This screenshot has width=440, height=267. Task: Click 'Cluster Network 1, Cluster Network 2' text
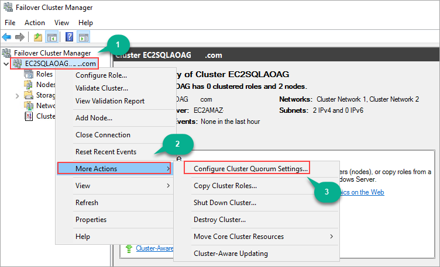[367, 99]
